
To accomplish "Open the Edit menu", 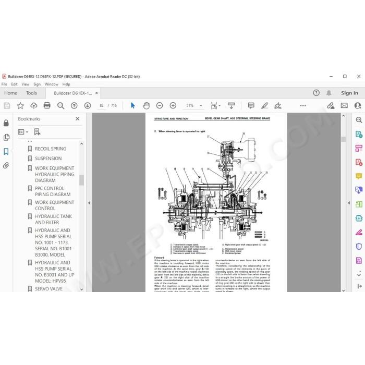I will [14, 84].
